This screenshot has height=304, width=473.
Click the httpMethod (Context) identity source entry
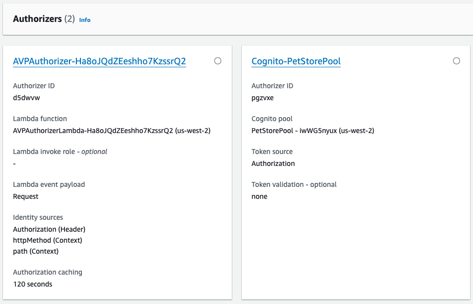point(46,240)
